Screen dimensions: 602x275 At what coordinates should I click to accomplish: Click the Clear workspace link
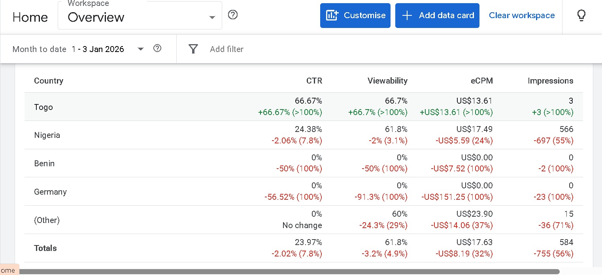[522, 15]
